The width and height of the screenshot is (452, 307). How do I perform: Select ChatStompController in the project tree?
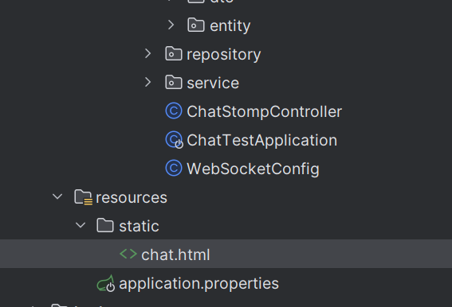(265, 111)
